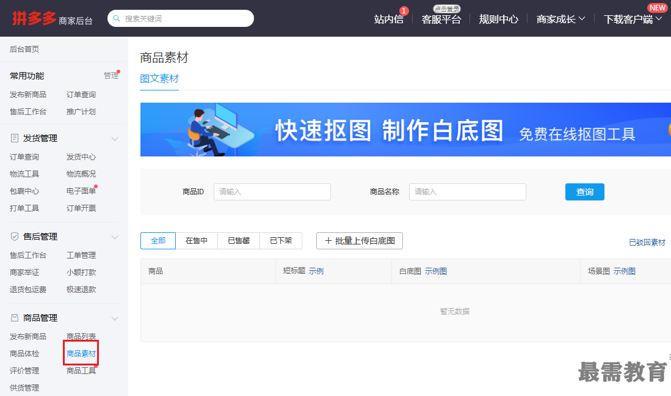The height and width of the screenshot is (396, 671).
Task: Select the 在售中 filter tab
Action: click(197, 241)
